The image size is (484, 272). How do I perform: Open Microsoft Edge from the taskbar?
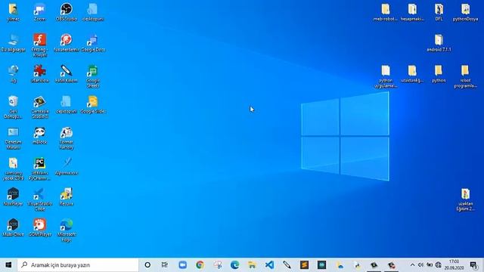tap(234, 265)
